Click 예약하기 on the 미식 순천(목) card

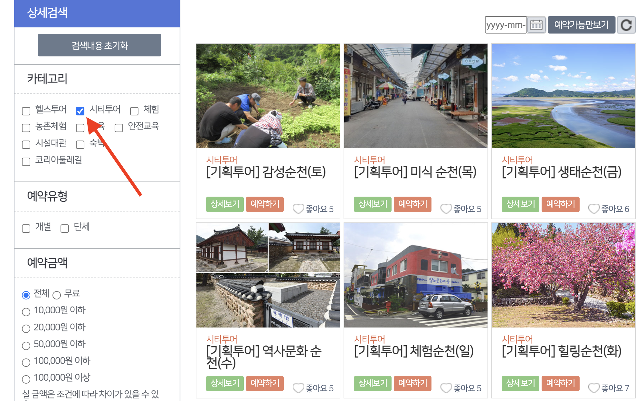click(412, 204)
